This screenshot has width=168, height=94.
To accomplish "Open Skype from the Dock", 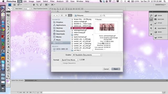I will tap(3, 62).
